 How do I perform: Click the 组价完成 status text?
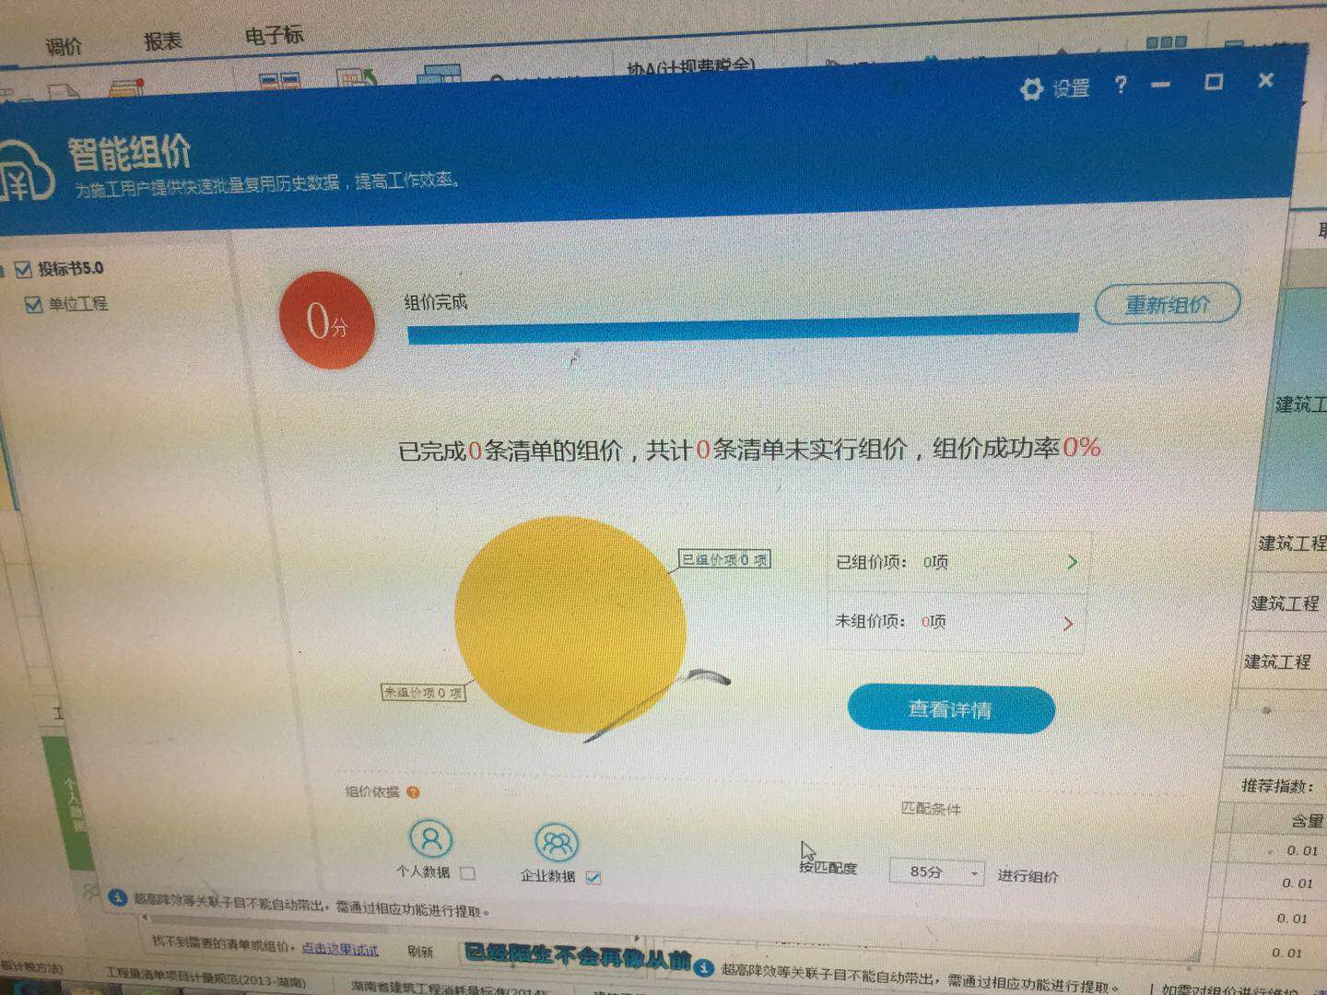coord(436,302)
